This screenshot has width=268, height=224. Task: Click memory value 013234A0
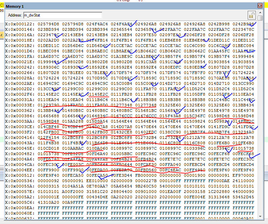(x=243, y=132)
